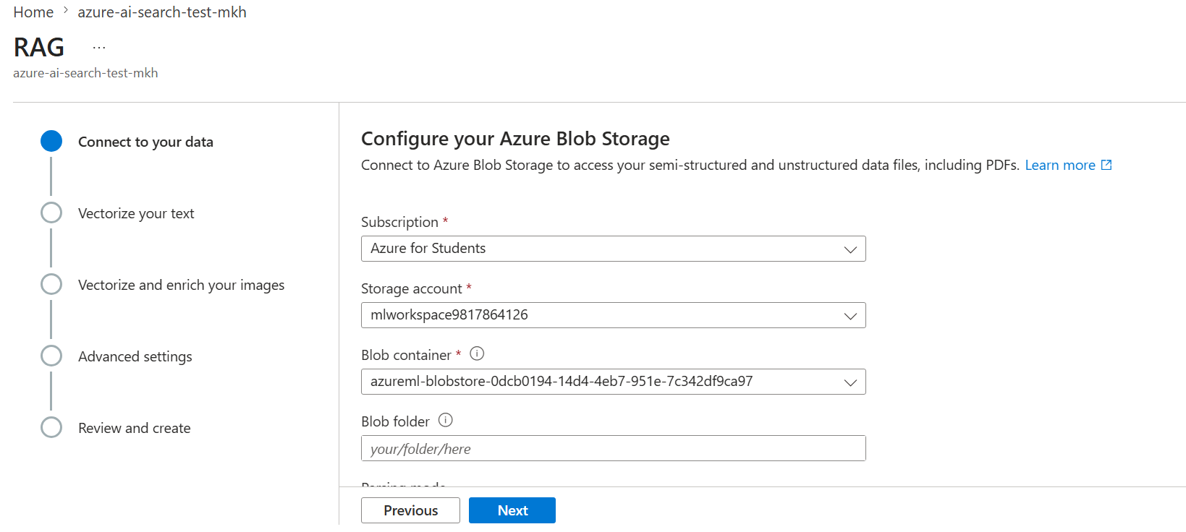Image resolution: width=1186 pixels, height=532 pixels.
Task: Click the Blob folder info icon
Action: click(446, 420)
